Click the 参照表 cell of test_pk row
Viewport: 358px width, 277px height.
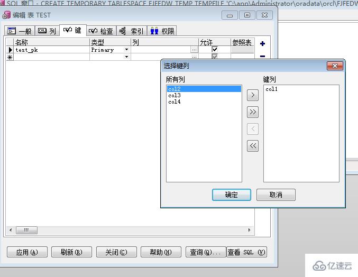pos(243,50)
